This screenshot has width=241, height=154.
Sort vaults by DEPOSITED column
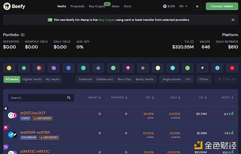119,97
